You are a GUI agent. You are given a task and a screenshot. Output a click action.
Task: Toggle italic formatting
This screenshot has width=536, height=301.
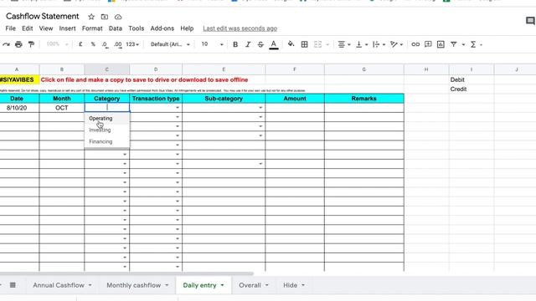248,44
